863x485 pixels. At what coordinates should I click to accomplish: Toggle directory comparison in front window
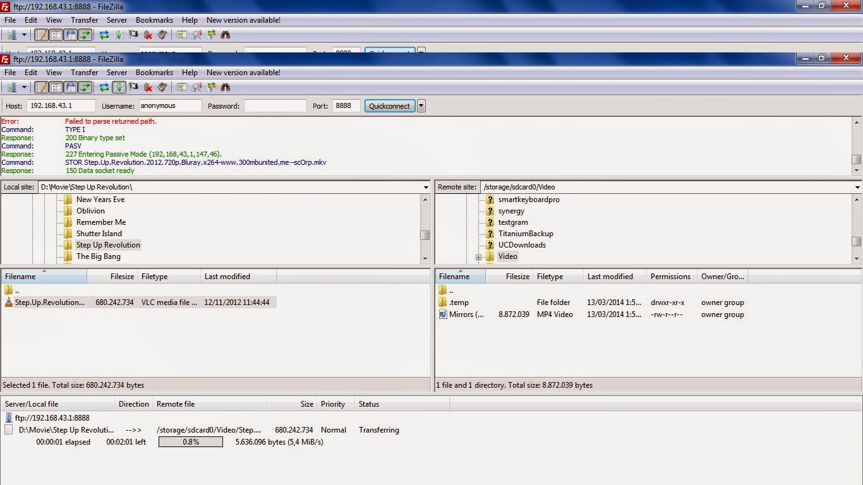[196, 87]
